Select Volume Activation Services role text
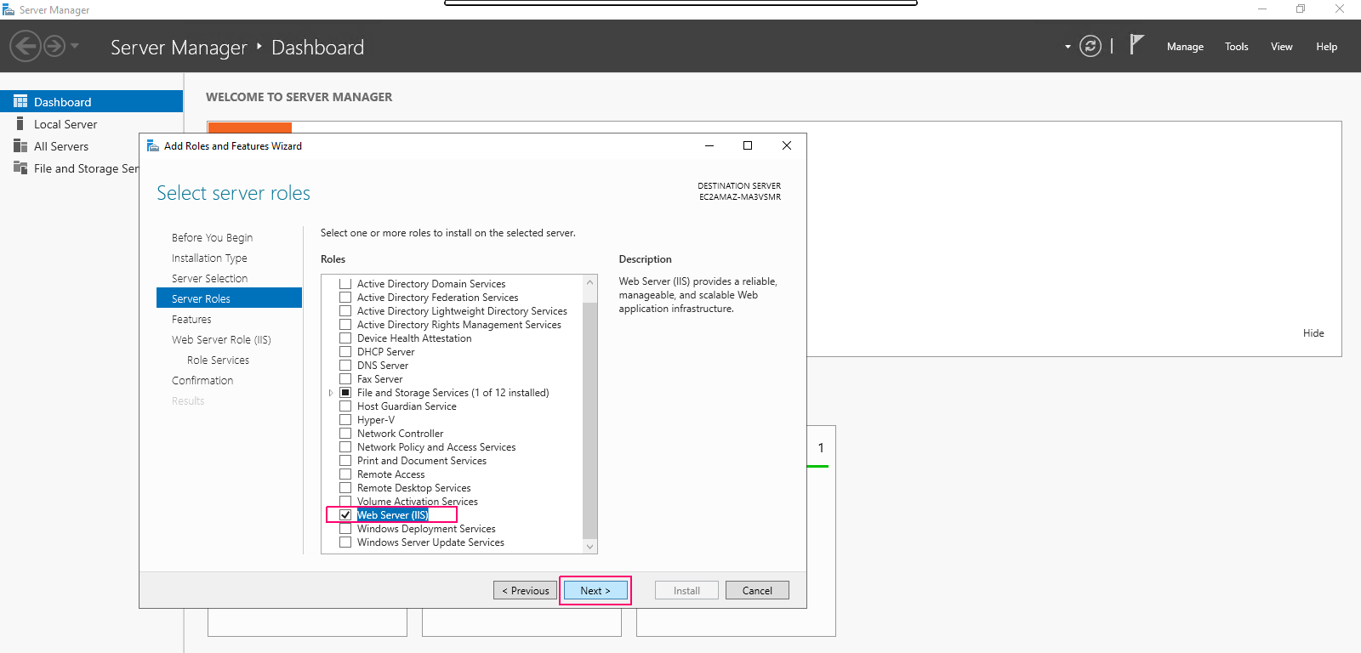 (x=418, y=501)
